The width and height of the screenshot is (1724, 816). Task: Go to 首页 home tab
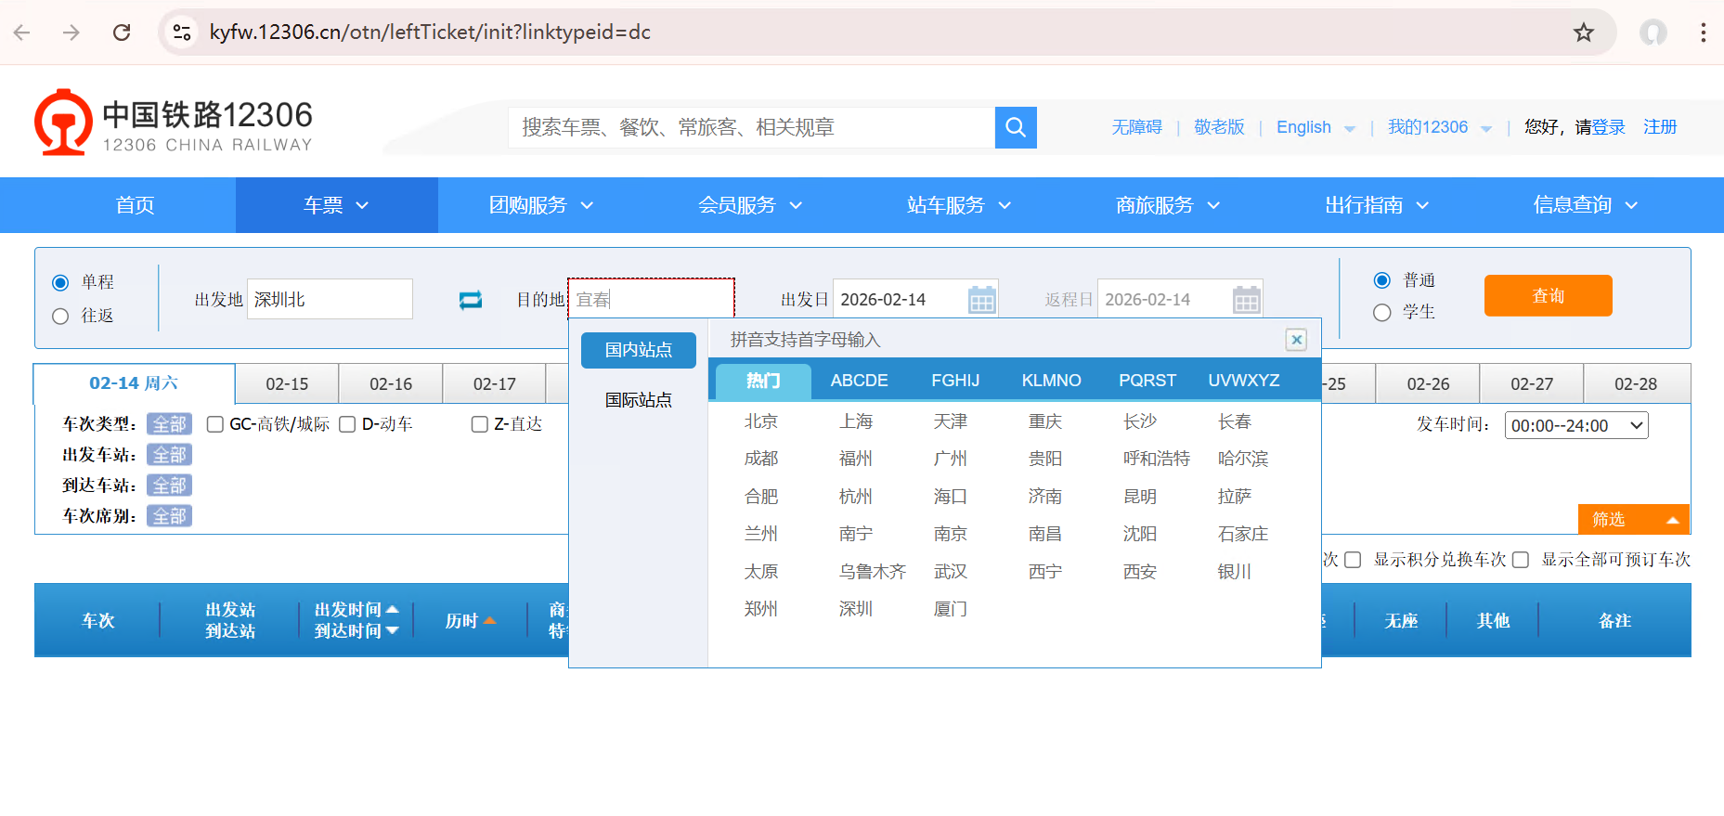click(x=135, y=205)
